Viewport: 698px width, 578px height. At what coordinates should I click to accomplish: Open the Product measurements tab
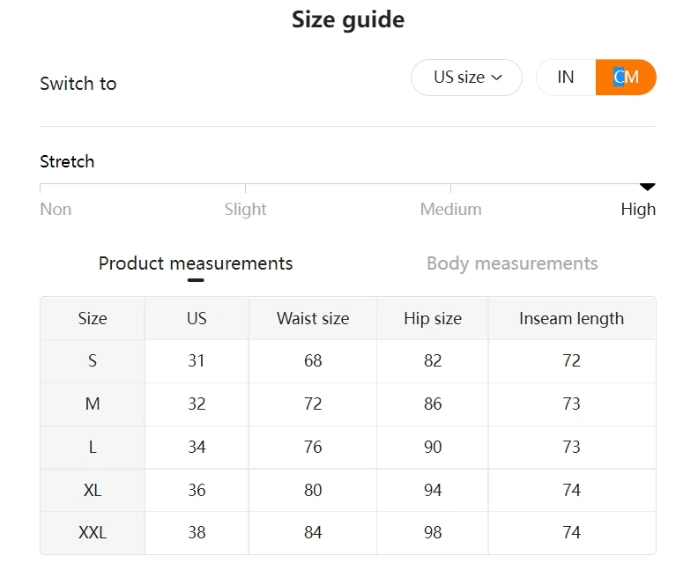click(x=196, y=263)
